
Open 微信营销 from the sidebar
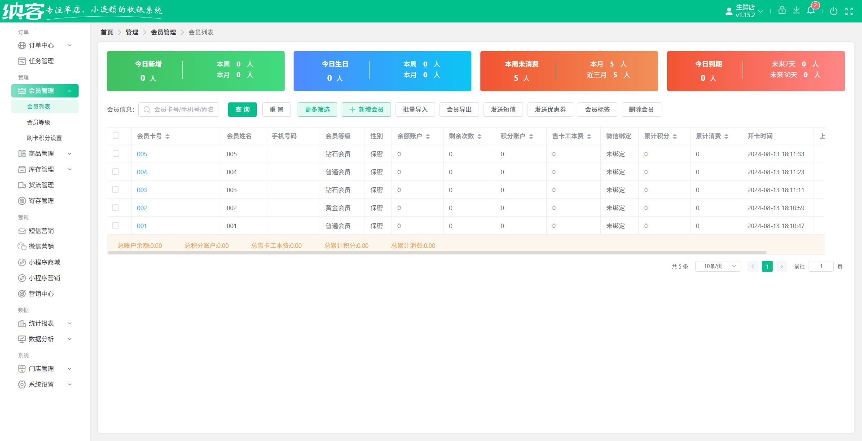coord(22,246)
